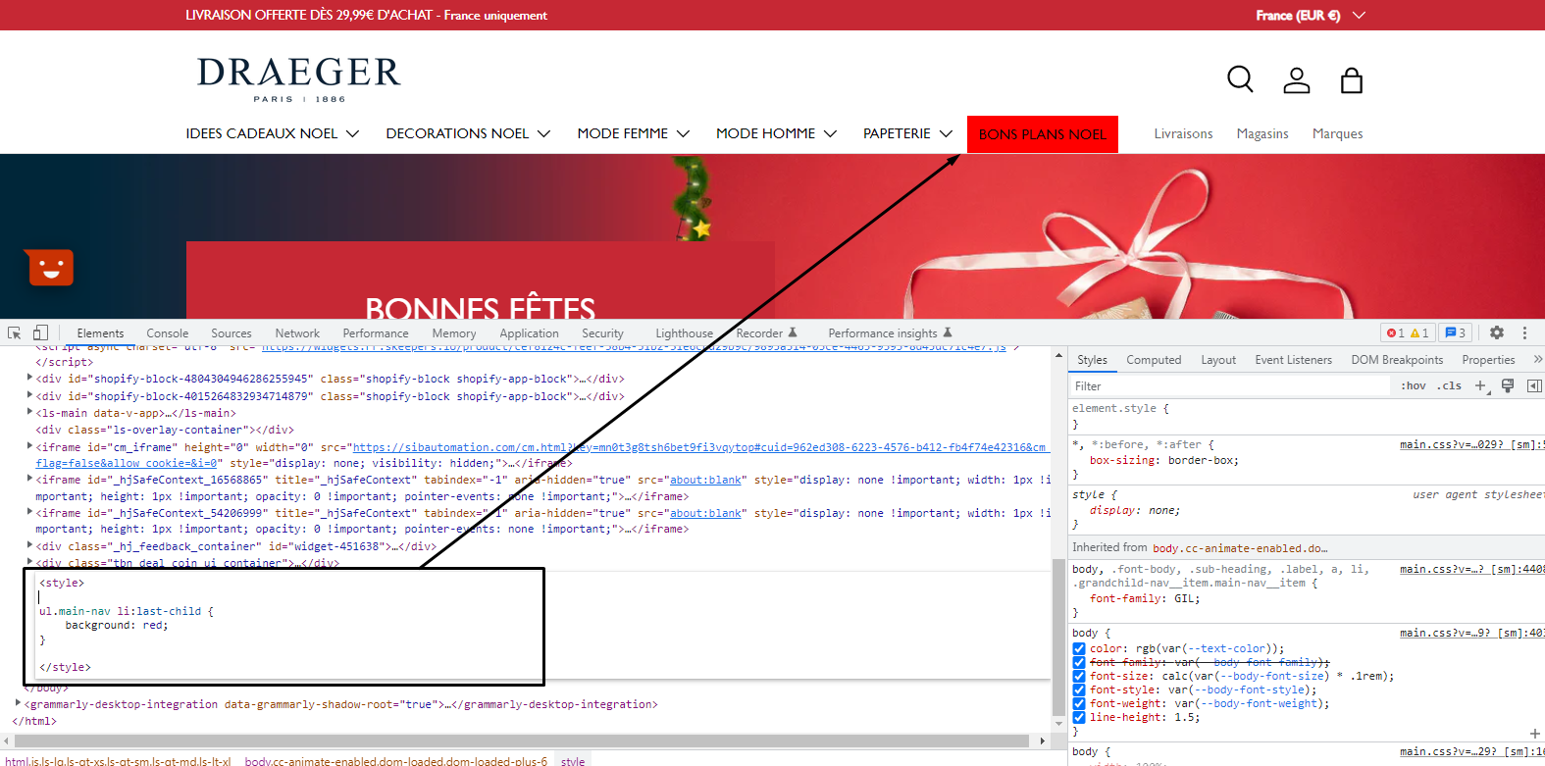Open DevTools settings gear
Image resolution: width=1545 pixels, height=766 pixels.
coord(1497,332)
